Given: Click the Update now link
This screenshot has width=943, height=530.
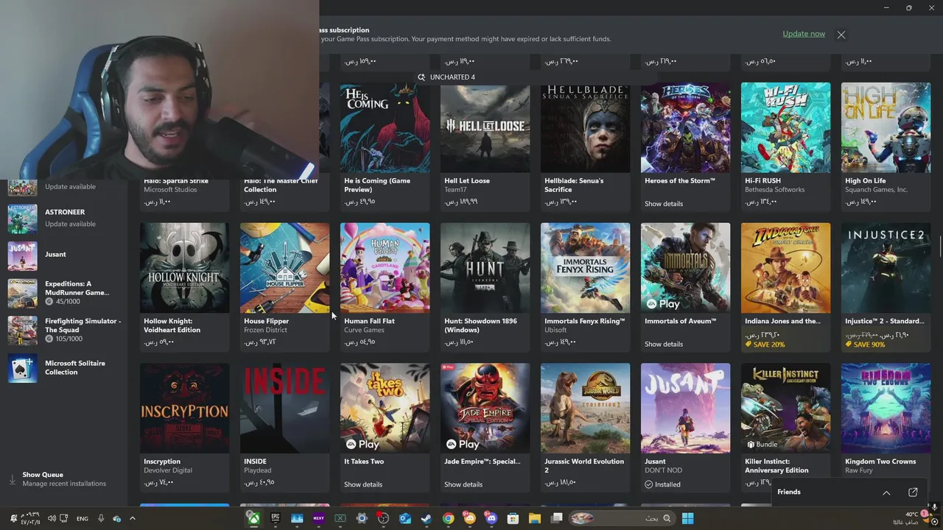Looking at the screenshot, I should click(804, 34).
